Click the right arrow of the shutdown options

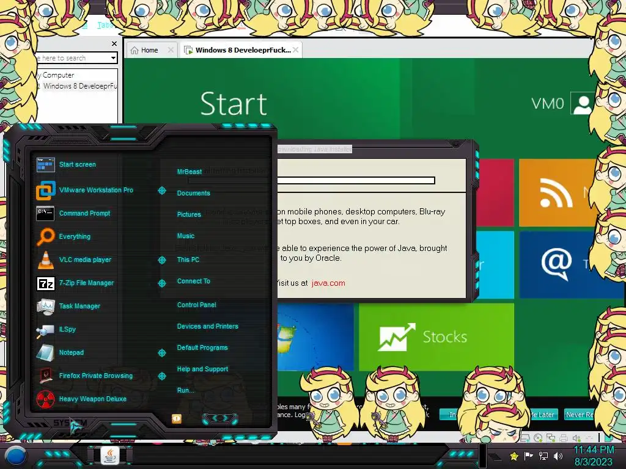click(x=226, y=418)
